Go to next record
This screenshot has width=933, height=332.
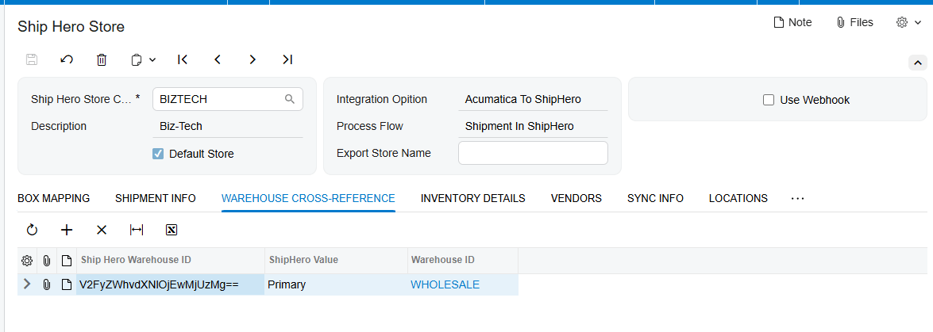coord(253,59)
